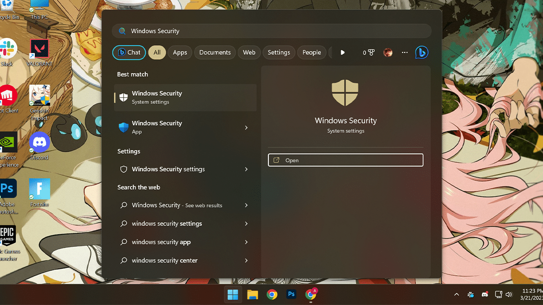
Task: Select windows security center web suggestion
Action: pyautogui.click(x=179, y=261)
